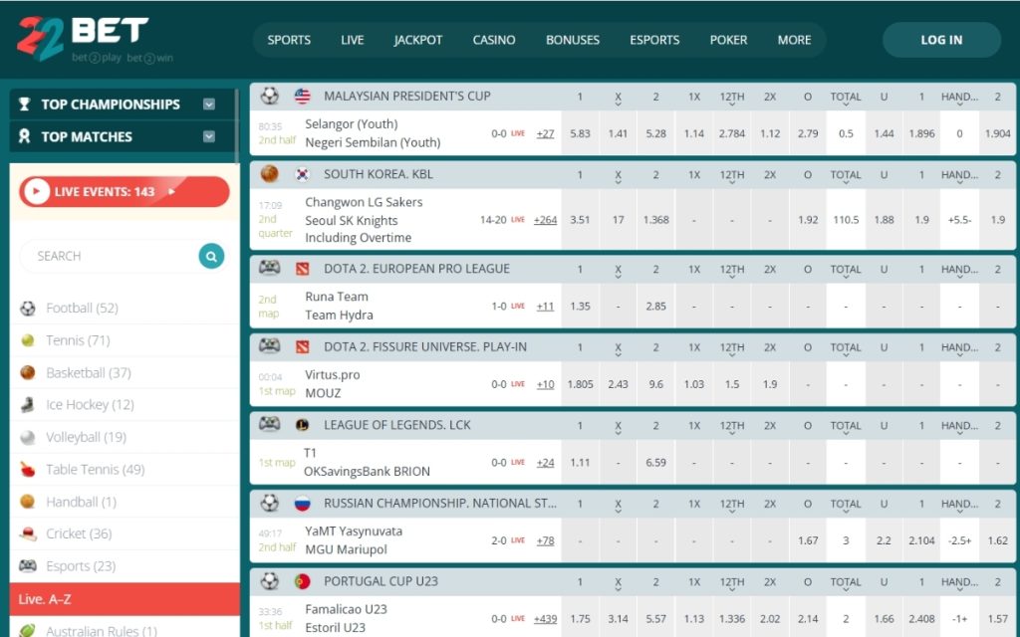Click Dota 2 icon in Fissure Universe row
1020x637 pixels.
click(303, 347)
